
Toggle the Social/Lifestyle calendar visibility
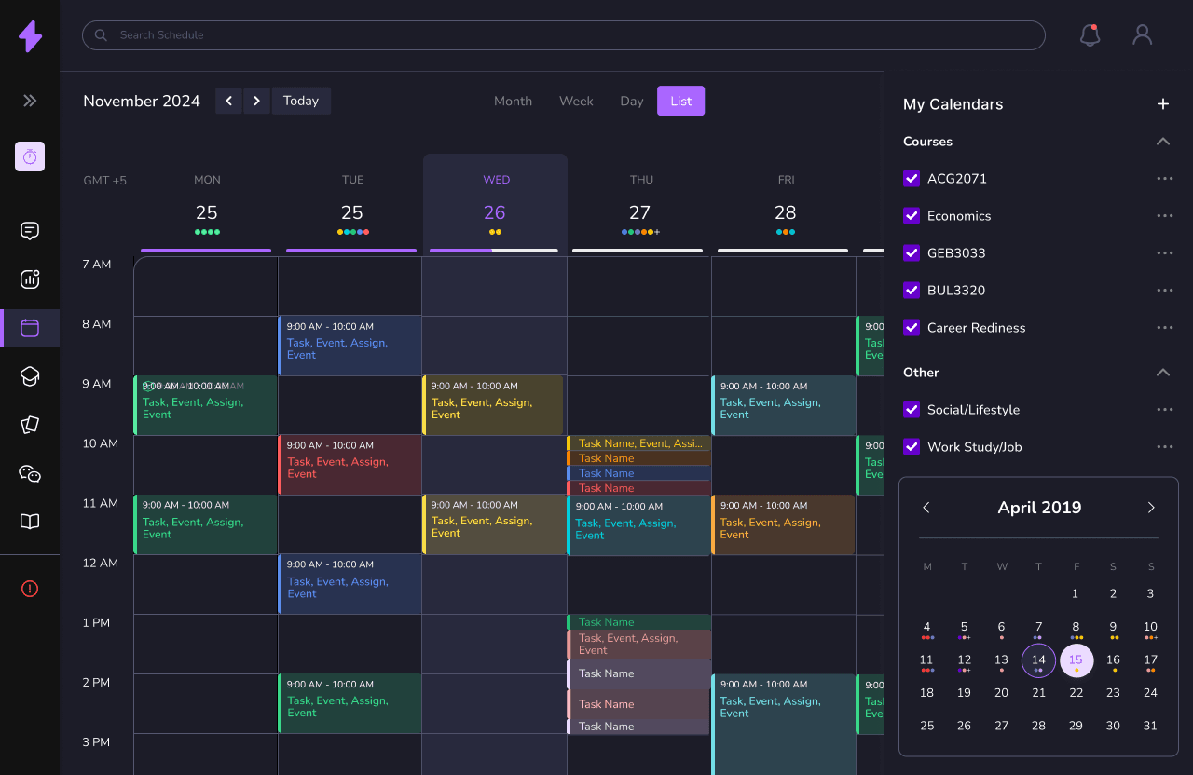911,409
